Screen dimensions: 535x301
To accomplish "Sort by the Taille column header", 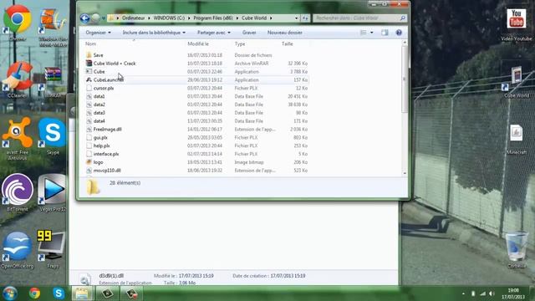I will [x=288, y=44].
